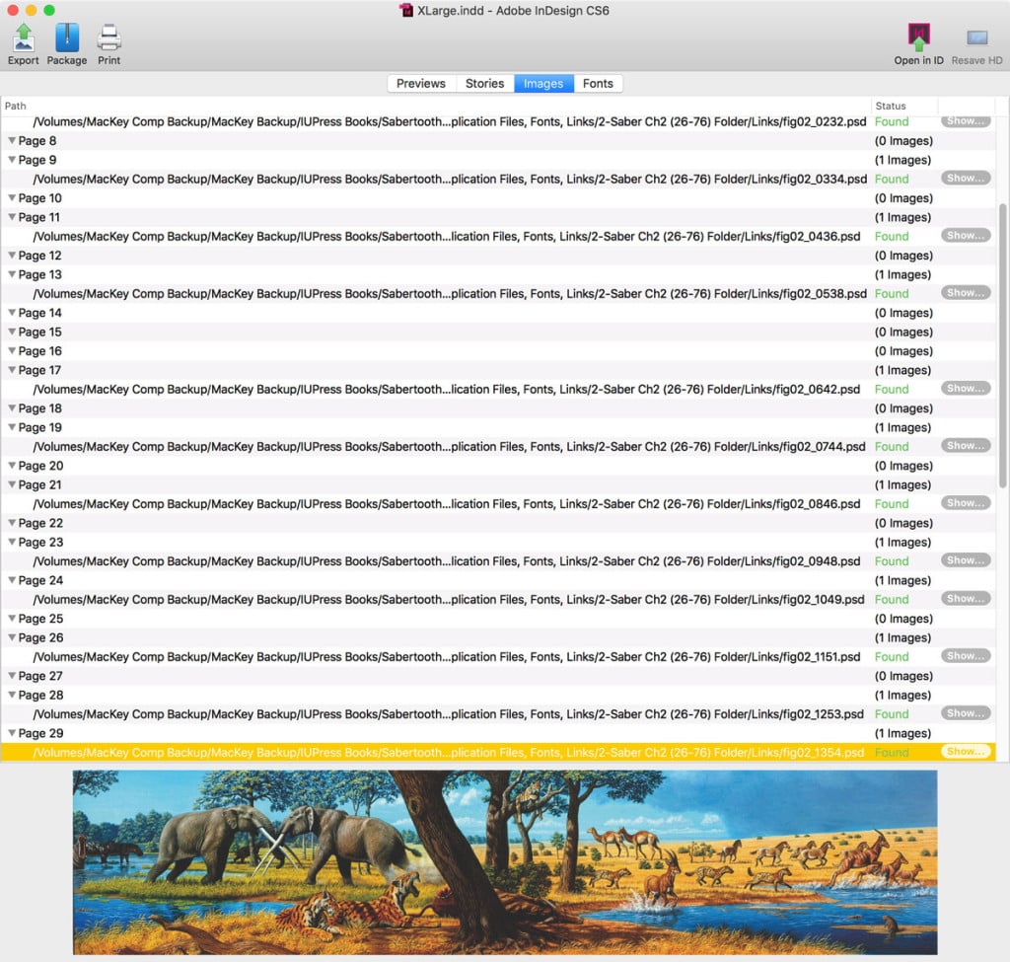This screenshot has width=1010, height=962.
Task: Collapse the Page 11 disclosure triangle
Action: [x=12, y=217]
